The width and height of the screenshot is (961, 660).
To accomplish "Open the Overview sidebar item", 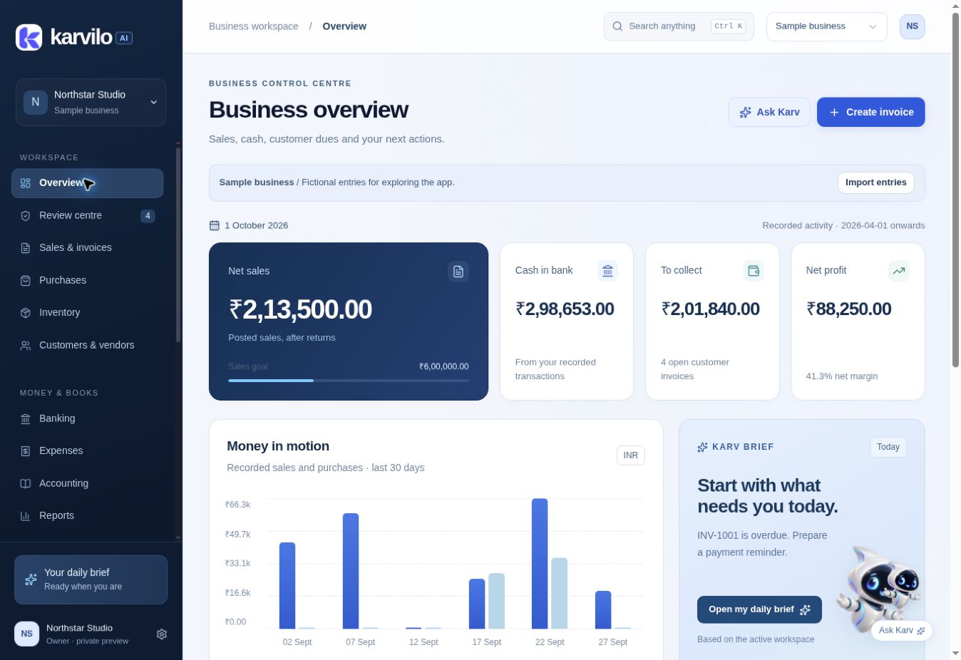I will tap(88, 183).
